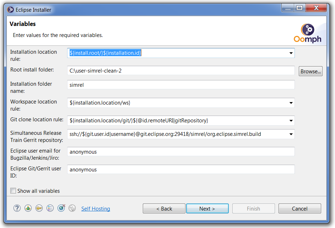
Task: Click the 'Git clone location rule:' label
Action: pyautogui.click(x=37, y=120)
